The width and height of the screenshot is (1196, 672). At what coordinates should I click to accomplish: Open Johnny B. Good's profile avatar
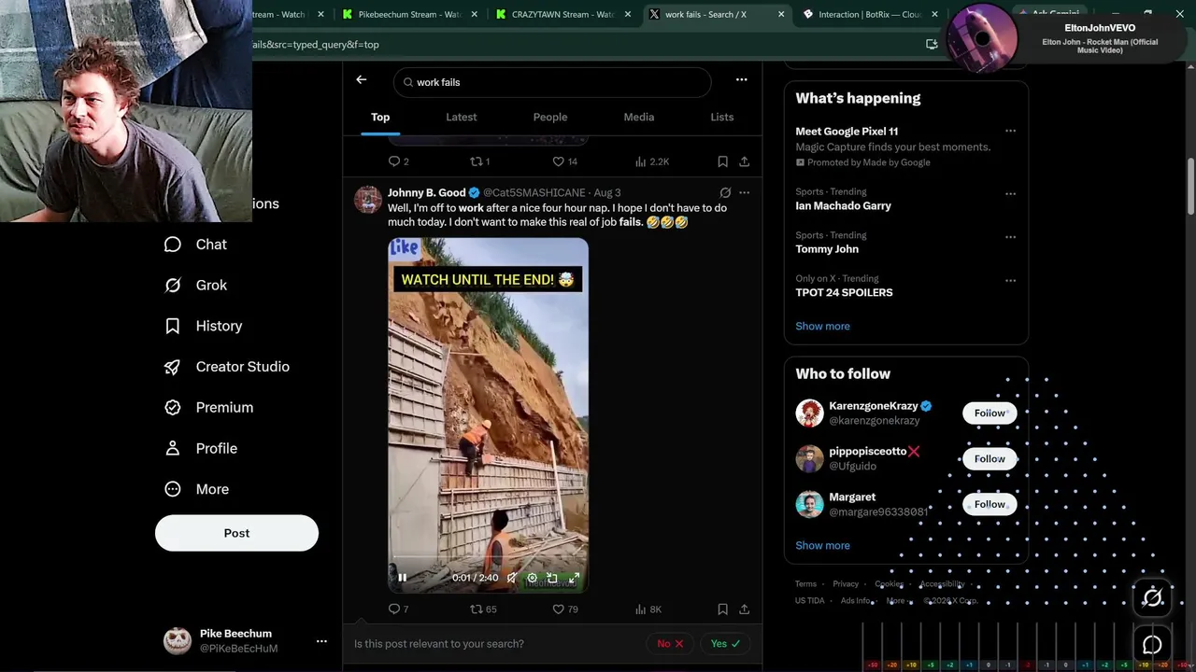(x=368, y=200)
